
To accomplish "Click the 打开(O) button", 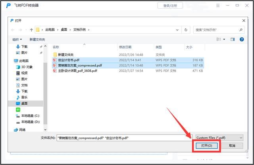I will tap(206, 146).
